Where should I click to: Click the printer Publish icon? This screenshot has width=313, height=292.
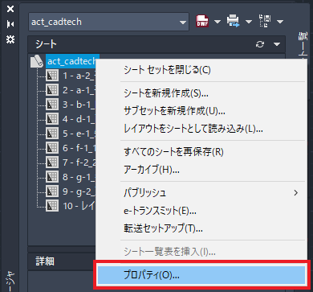tap(234, 21)
